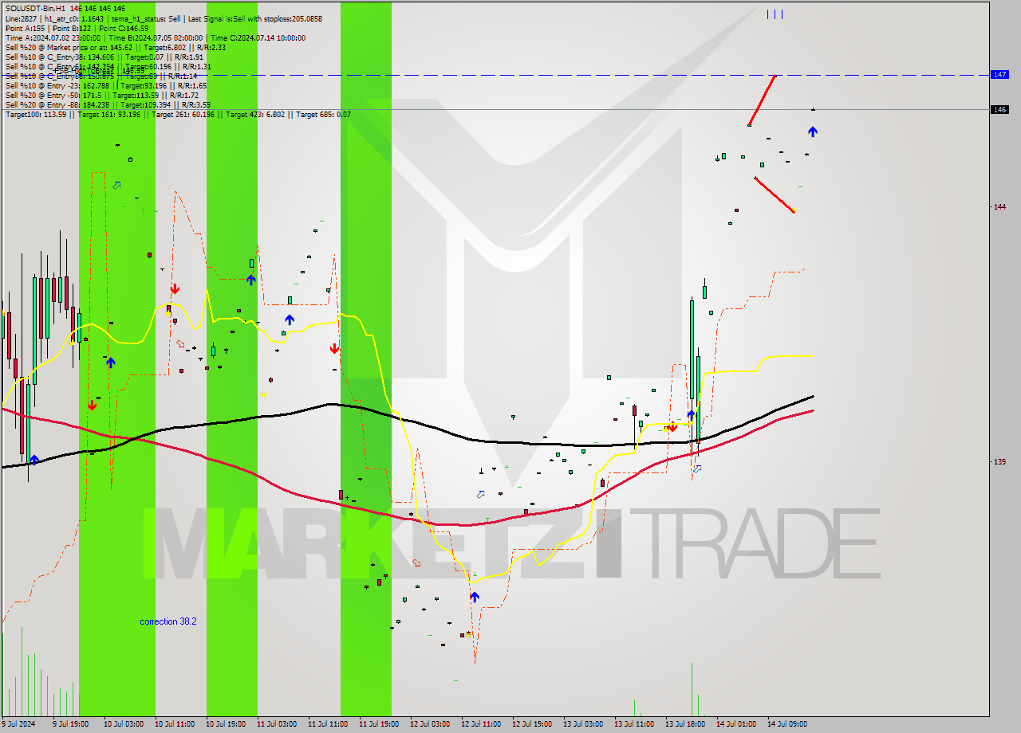The image size is (1021, 733).
Task: Click the black 146 current price label
Action: point(999,109)
